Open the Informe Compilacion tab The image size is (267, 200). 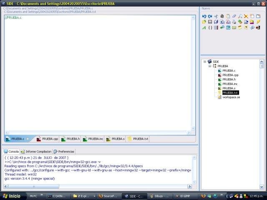(x=36, y=151)
